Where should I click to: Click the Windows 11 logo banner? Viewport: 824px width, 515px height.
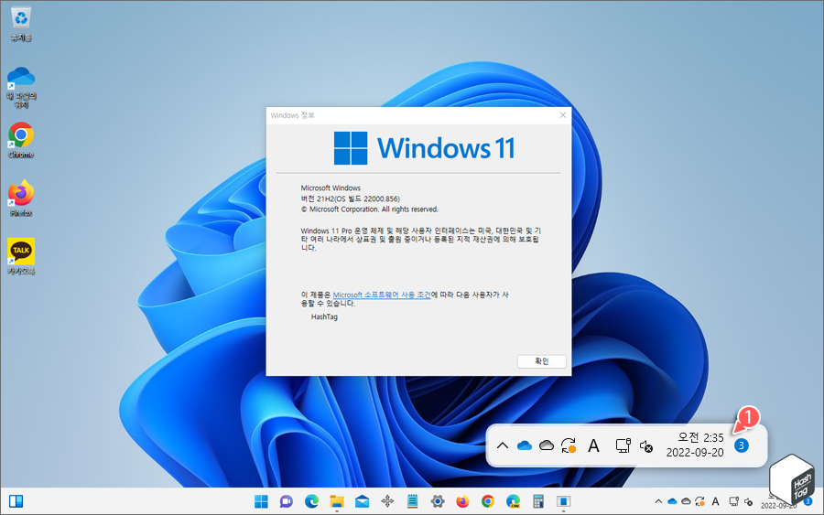[x=425, y=148]
